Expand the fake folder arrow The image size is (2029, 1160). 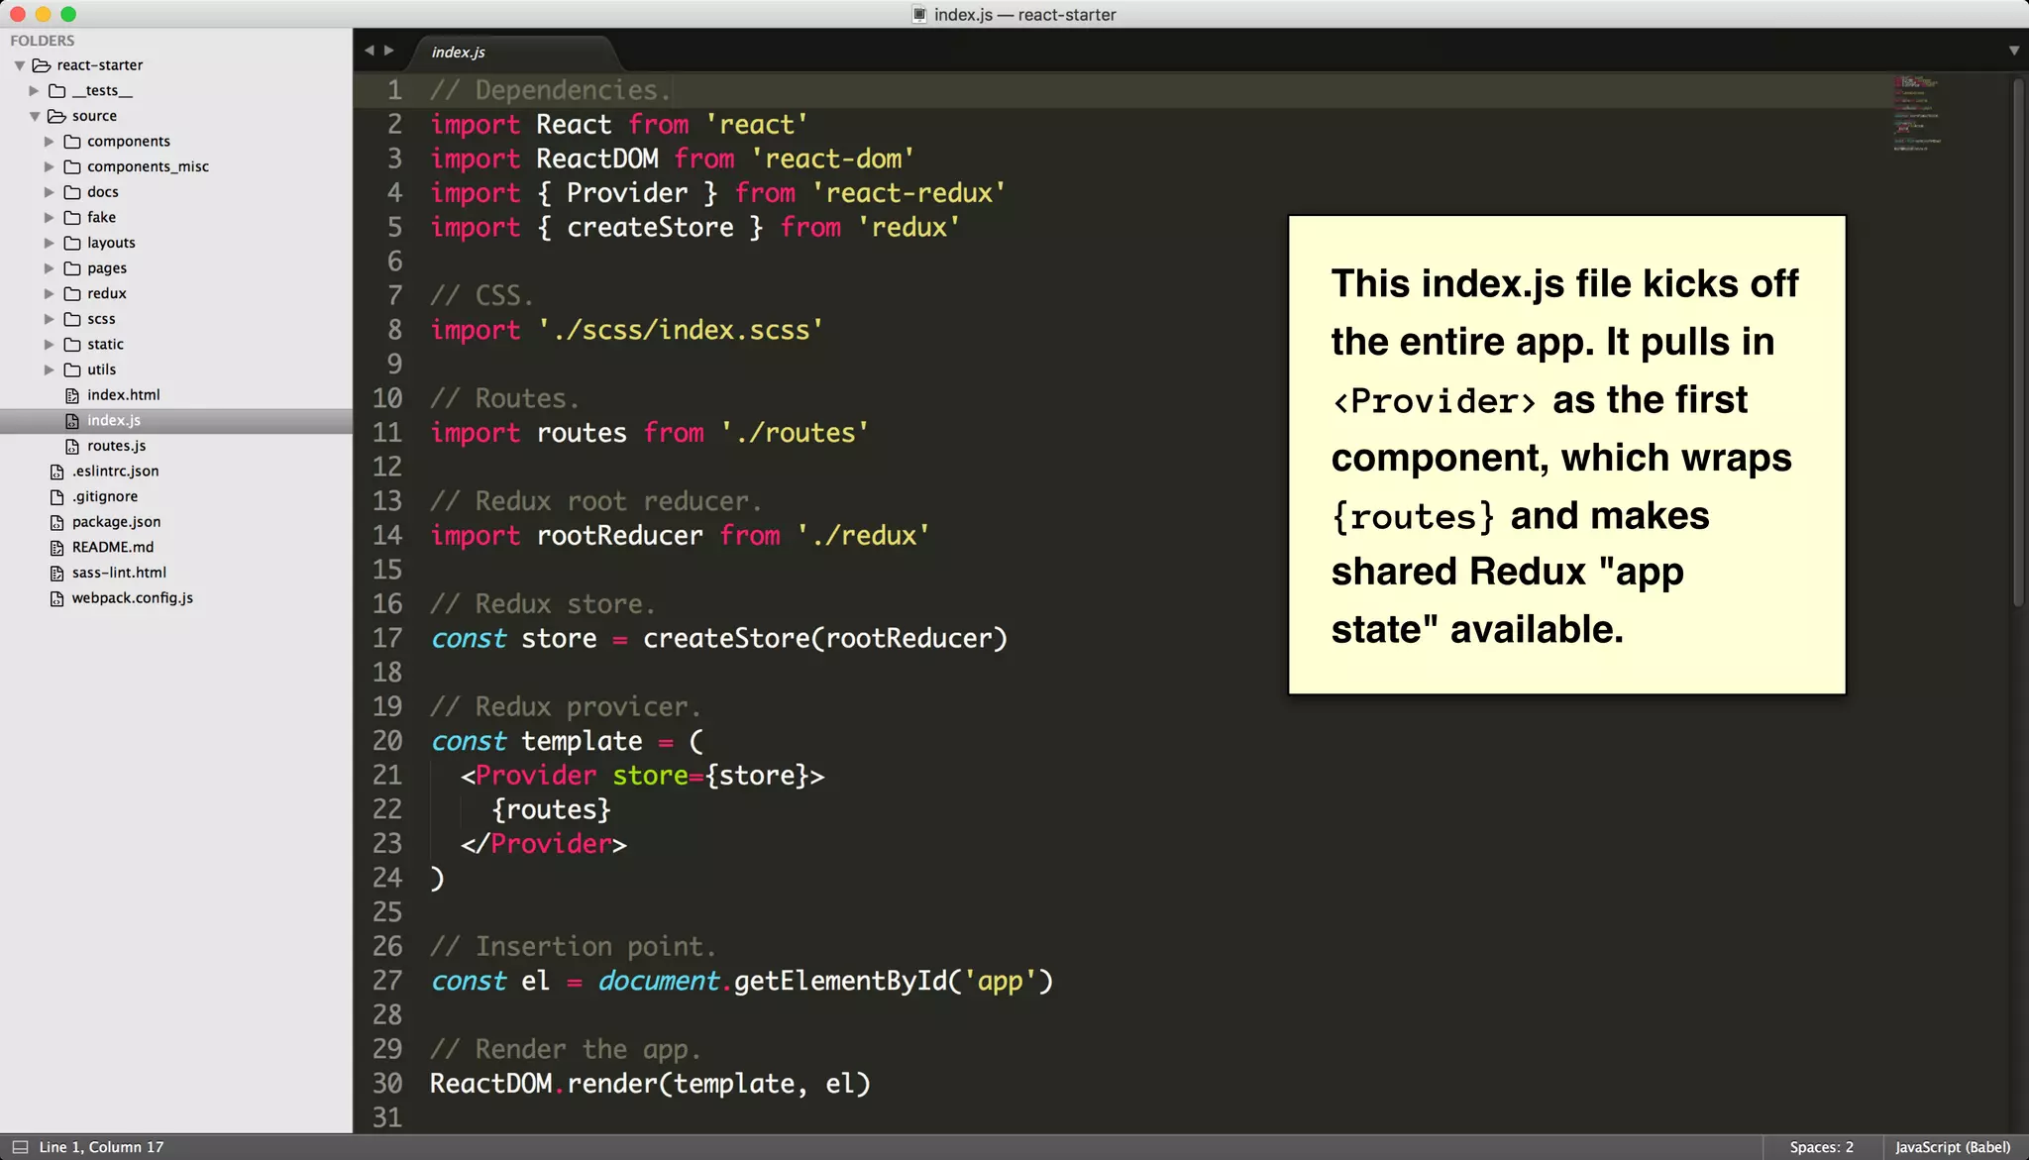50,218
